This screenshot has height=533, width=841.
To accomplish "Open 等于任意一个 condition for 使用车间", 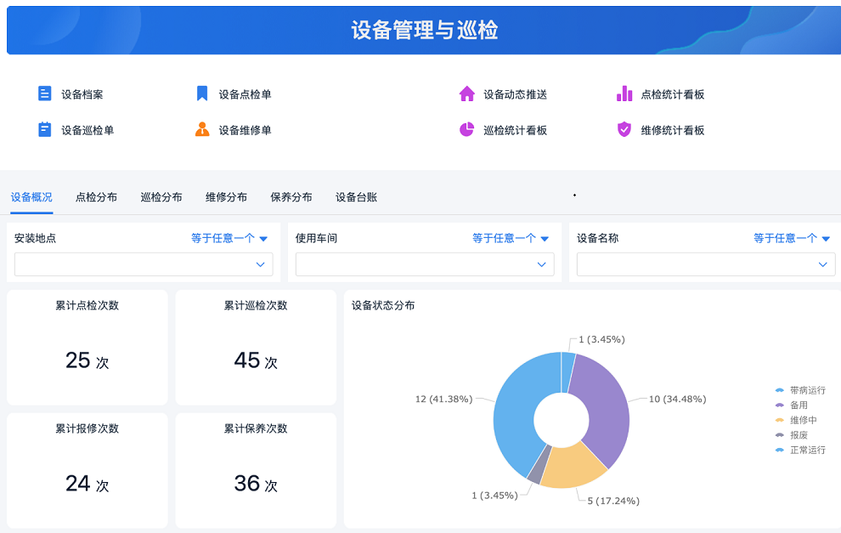I will (511, 238).
